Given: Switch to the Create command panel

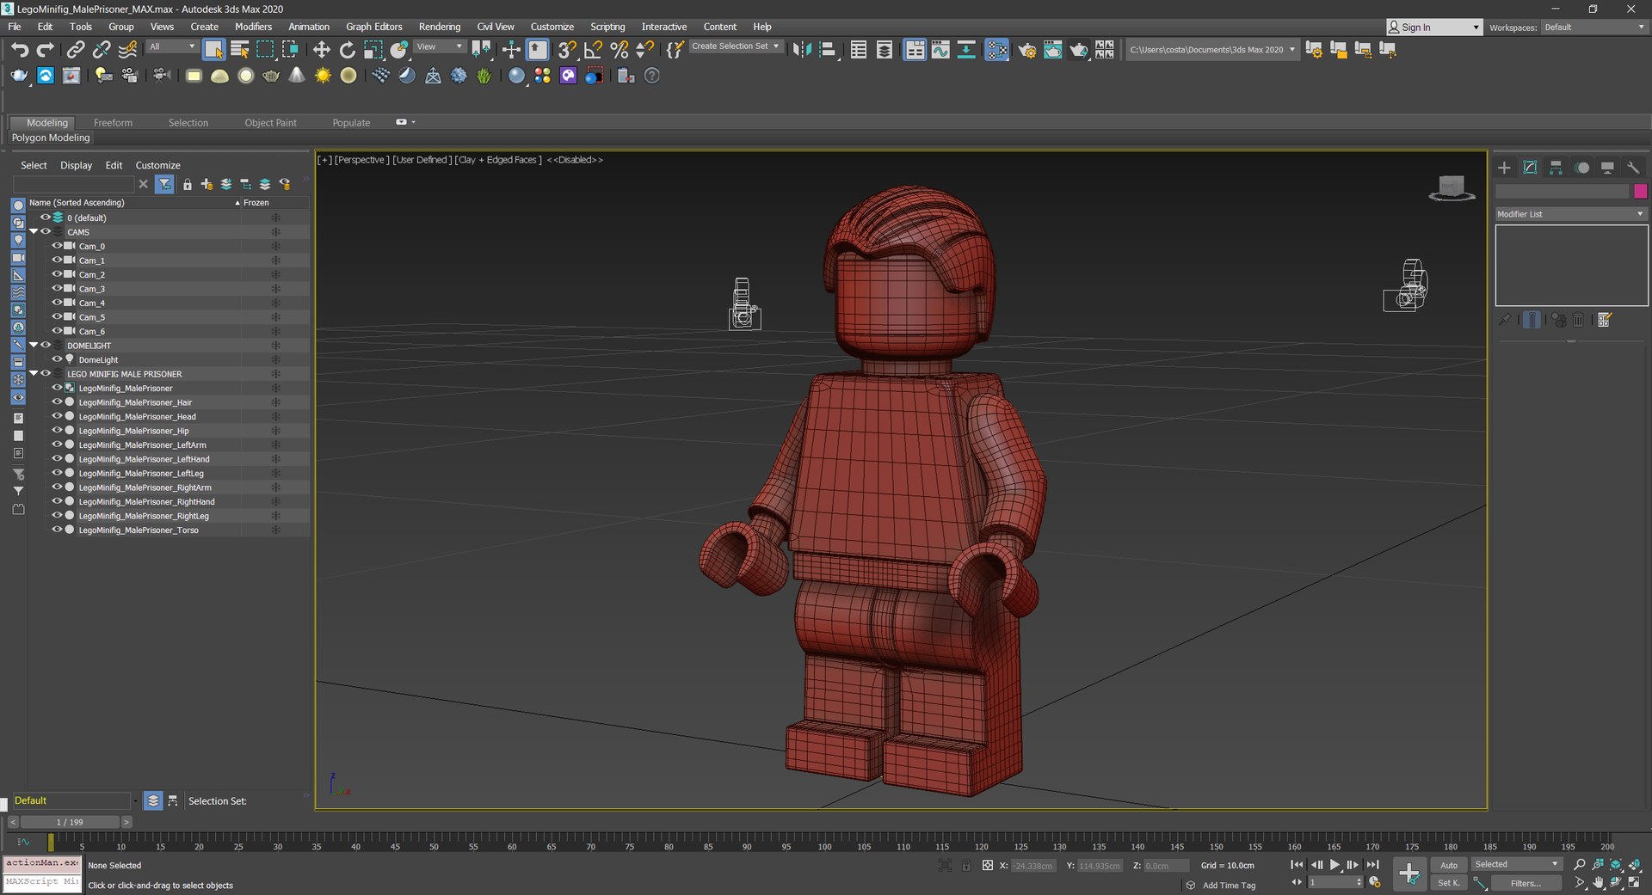Looking at the screenshot, I should click(1504, 168).
